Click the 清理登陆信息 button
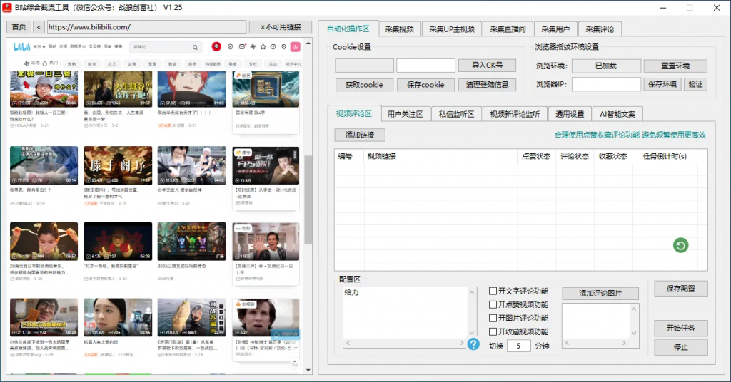The image size is (731, 382). click(487, 85)
